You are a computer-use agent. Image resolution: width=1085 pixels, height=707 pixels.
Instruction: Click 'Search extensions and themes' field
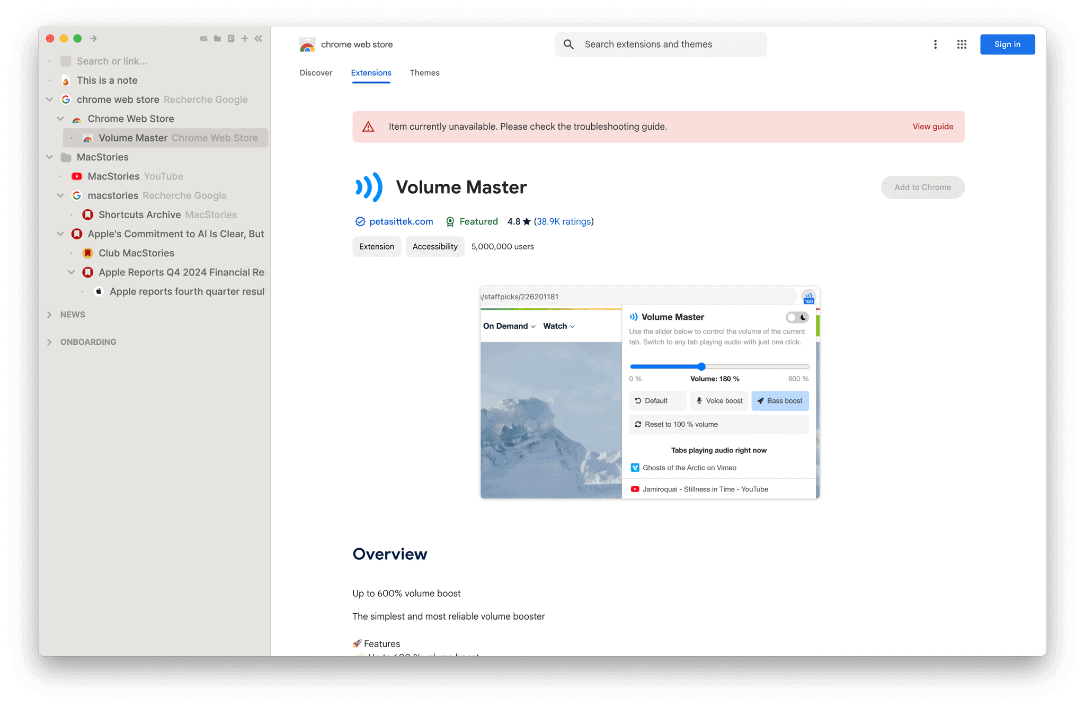(x=661, y=44)
